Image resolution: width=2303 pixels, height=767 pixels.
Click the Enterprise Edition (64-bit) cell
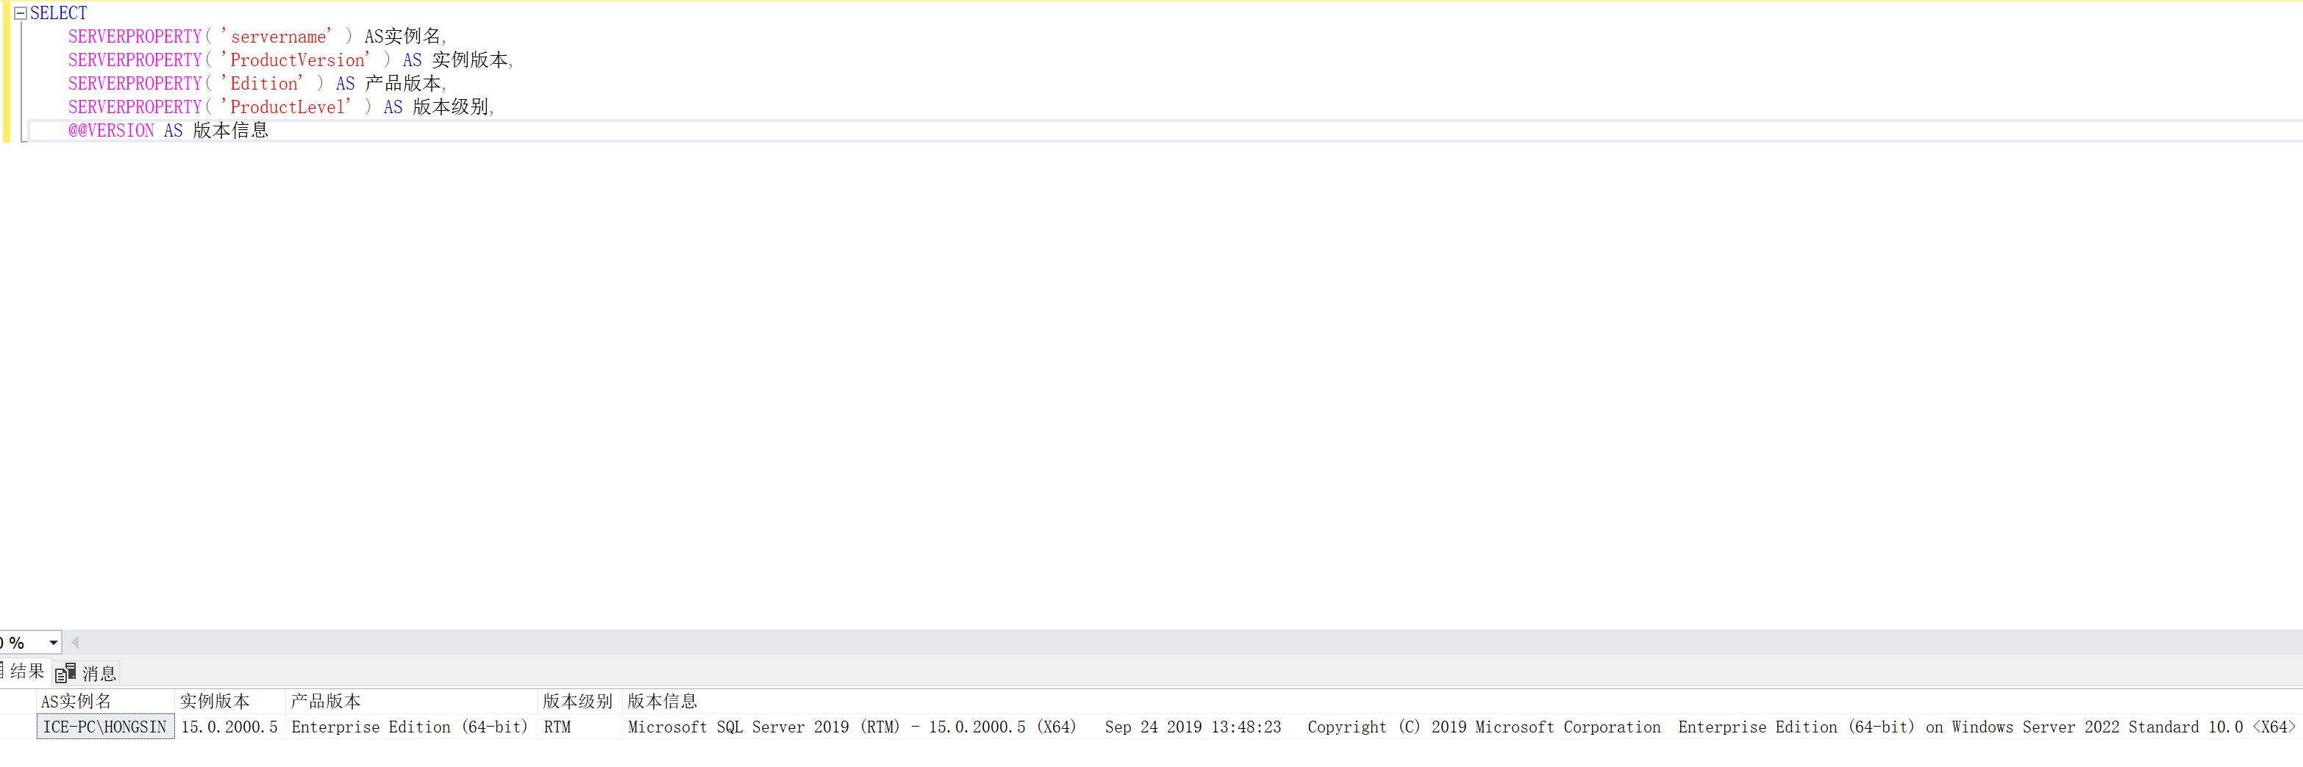410,727
